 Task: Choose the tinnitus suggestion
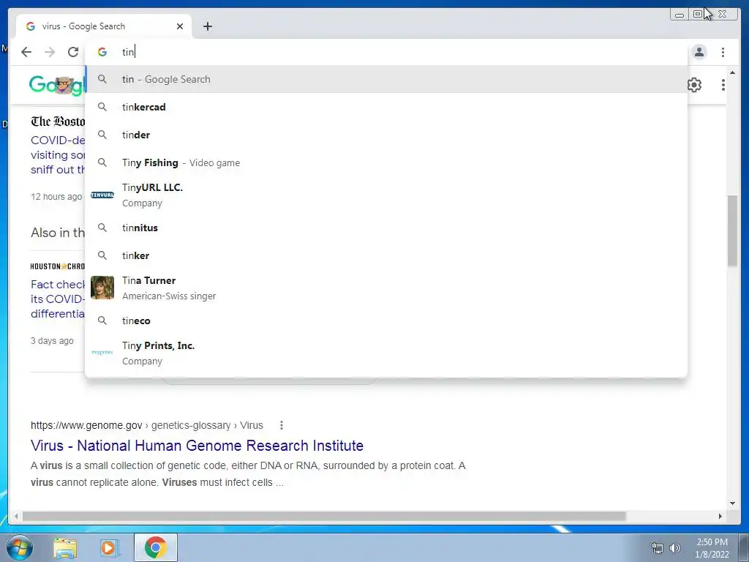(x=386, y=228)
